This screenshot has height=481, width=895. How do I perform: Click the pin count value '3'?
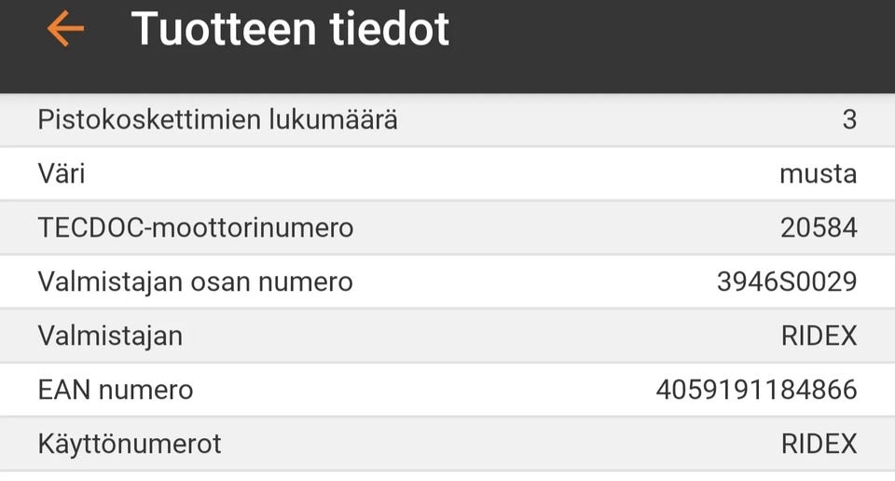(848, 119)
